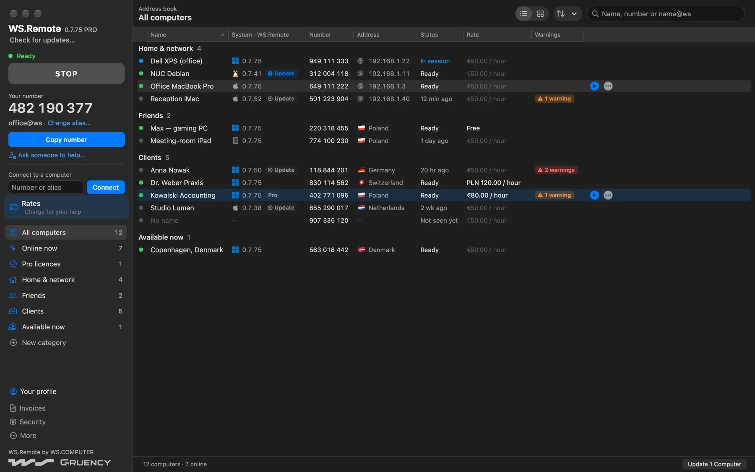Sort by Status column header
This screenshot has width=755, height=472.
(440, 35)
